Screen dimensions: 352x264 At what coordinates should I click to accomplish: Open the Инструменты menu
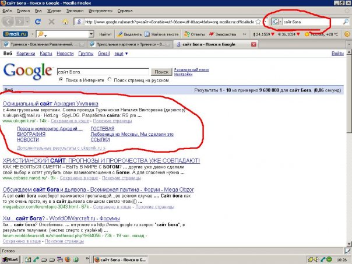click(100, 10)
